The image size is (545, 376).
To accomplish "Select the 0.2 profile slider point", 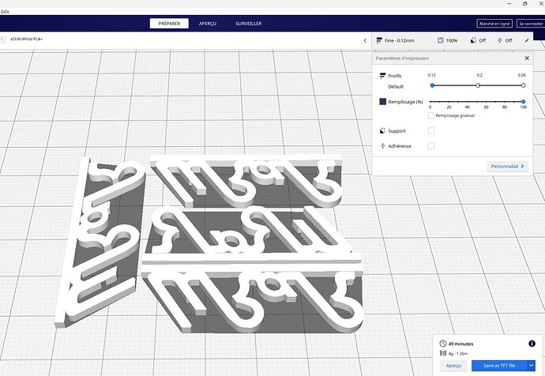I will pos(478,85).
